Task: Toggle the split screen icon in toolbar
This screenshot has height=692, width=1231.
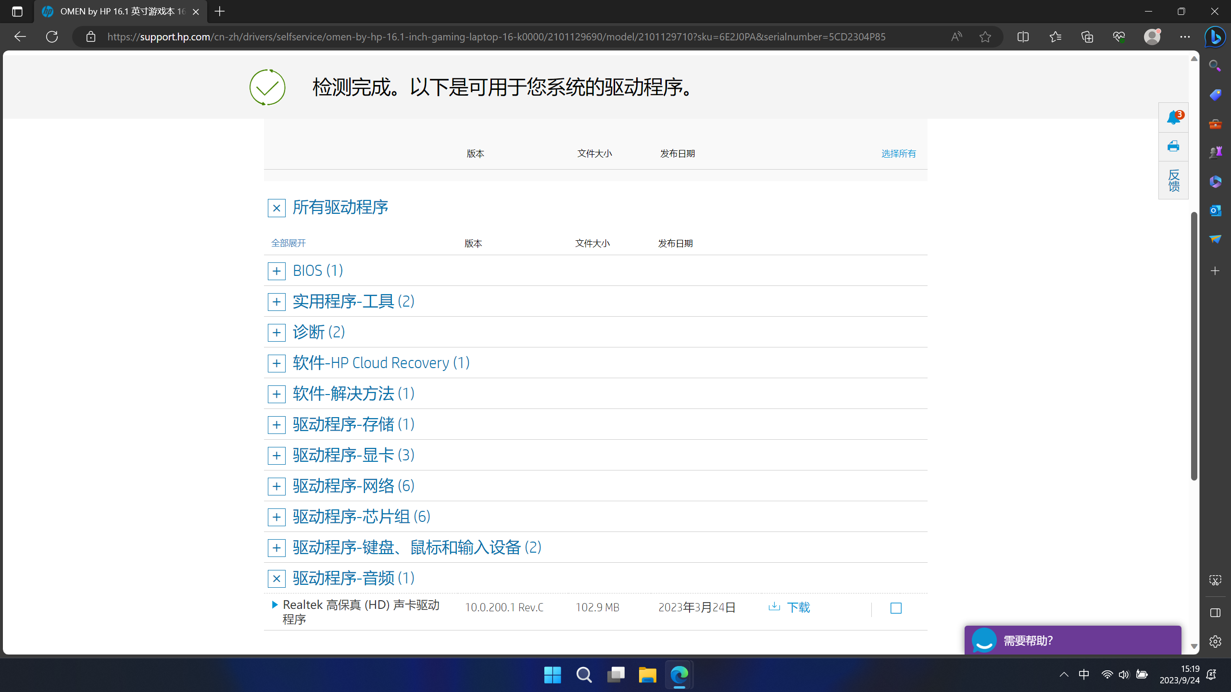Action: (x=1023, y=37)
